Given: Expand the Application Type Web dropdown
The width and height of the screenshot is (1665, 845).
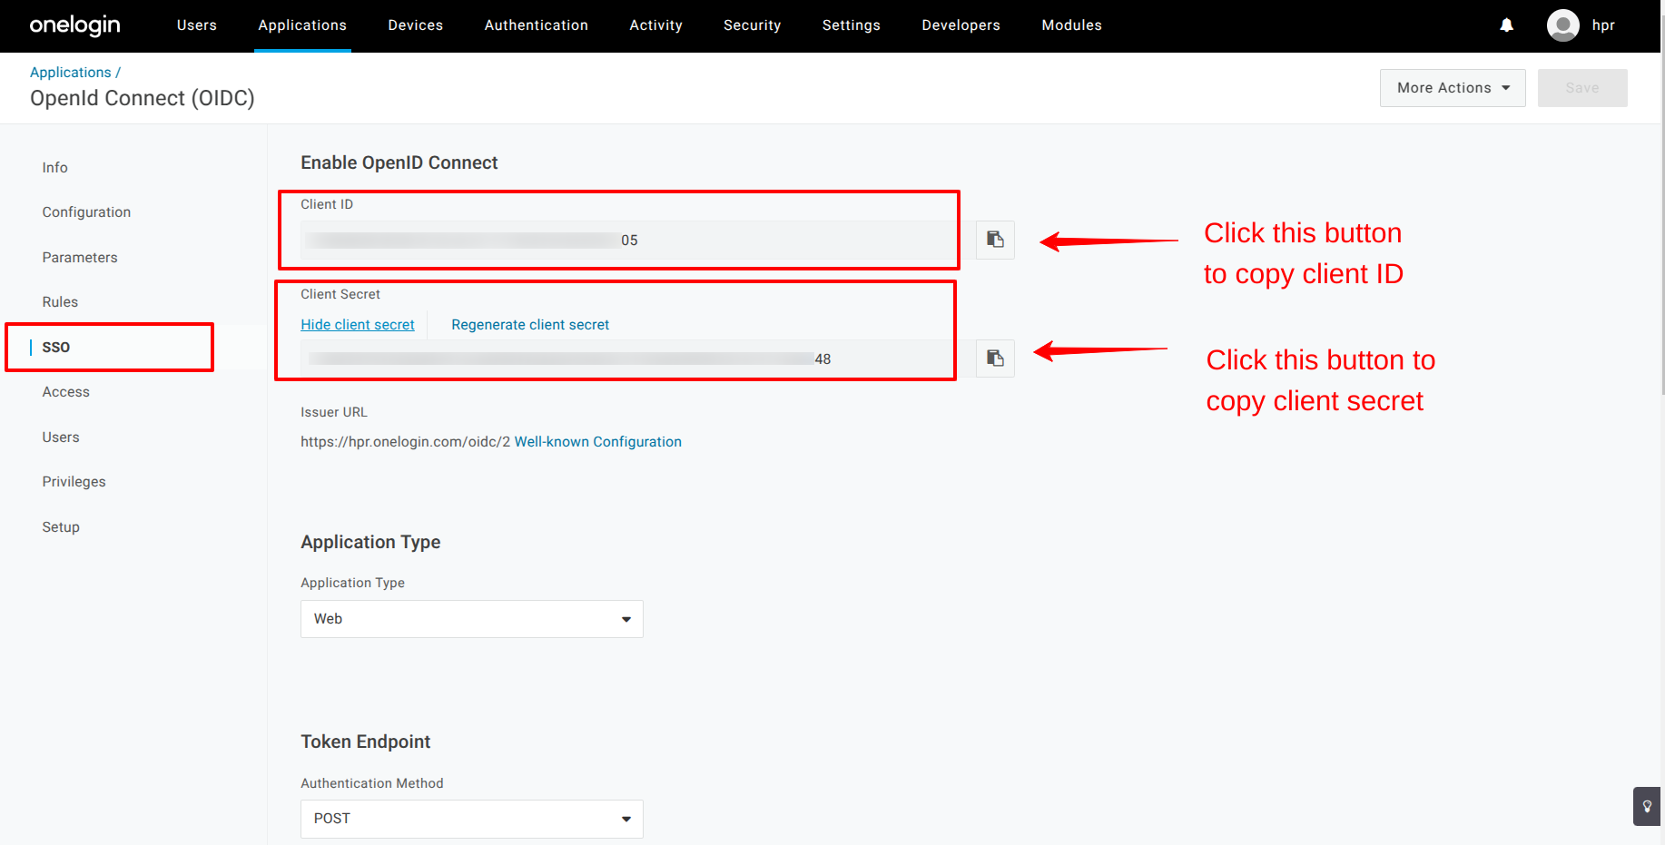Looking at the screenshot, I should (472, 619).
